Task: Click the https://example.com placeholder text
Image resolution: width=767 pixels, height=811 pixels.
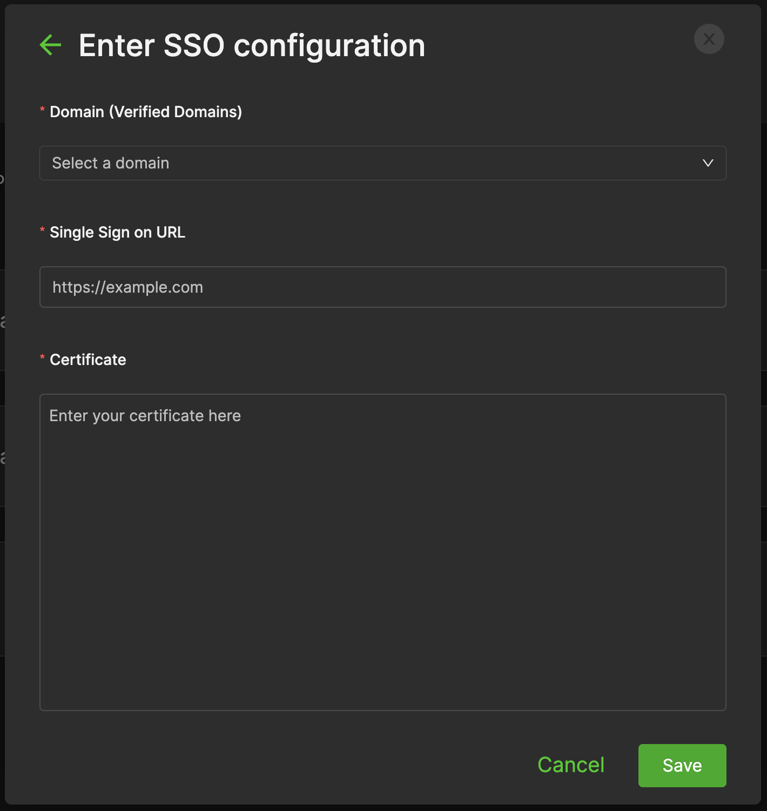Action: (127, 287)
